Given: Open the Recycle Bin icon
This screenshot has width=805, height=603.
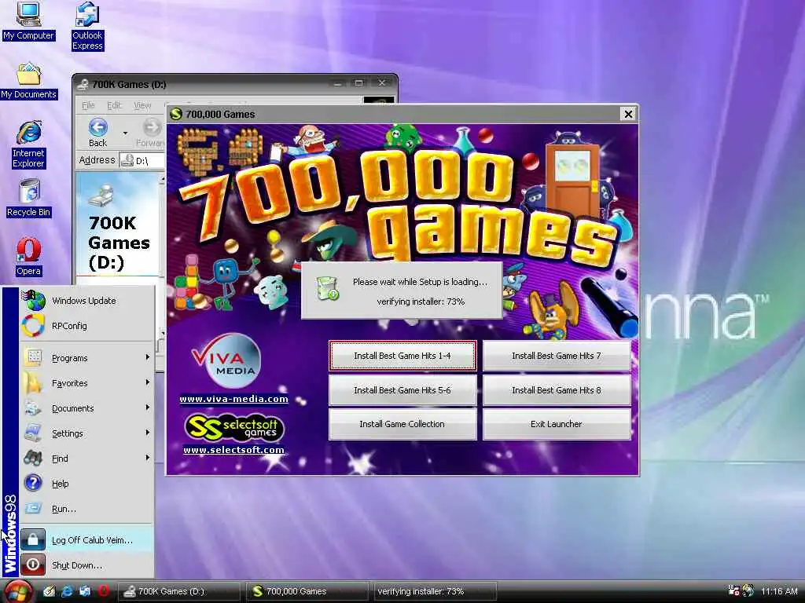Looking at the screenshot, I should (x=29, y=198).
